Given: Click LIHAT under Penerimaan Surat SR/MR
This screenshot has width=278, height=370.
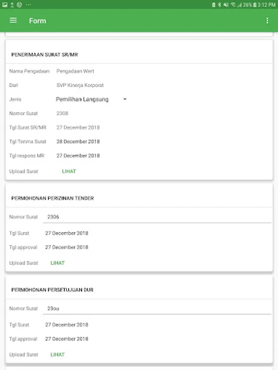Looking at the screenshot, I should [69, 171].
